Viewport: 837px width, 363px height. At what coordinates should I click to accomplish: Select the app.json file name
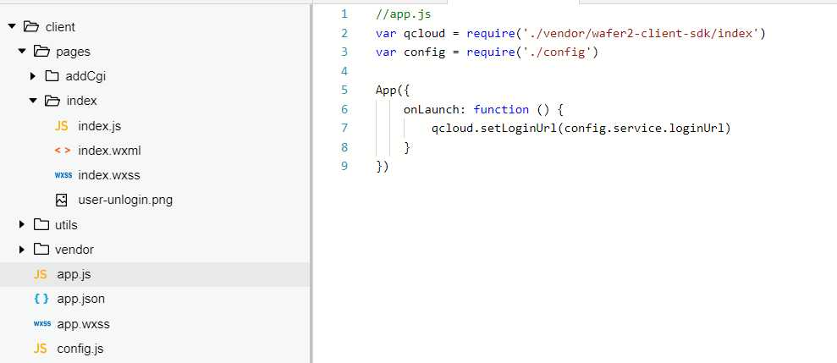click(80, 299)
